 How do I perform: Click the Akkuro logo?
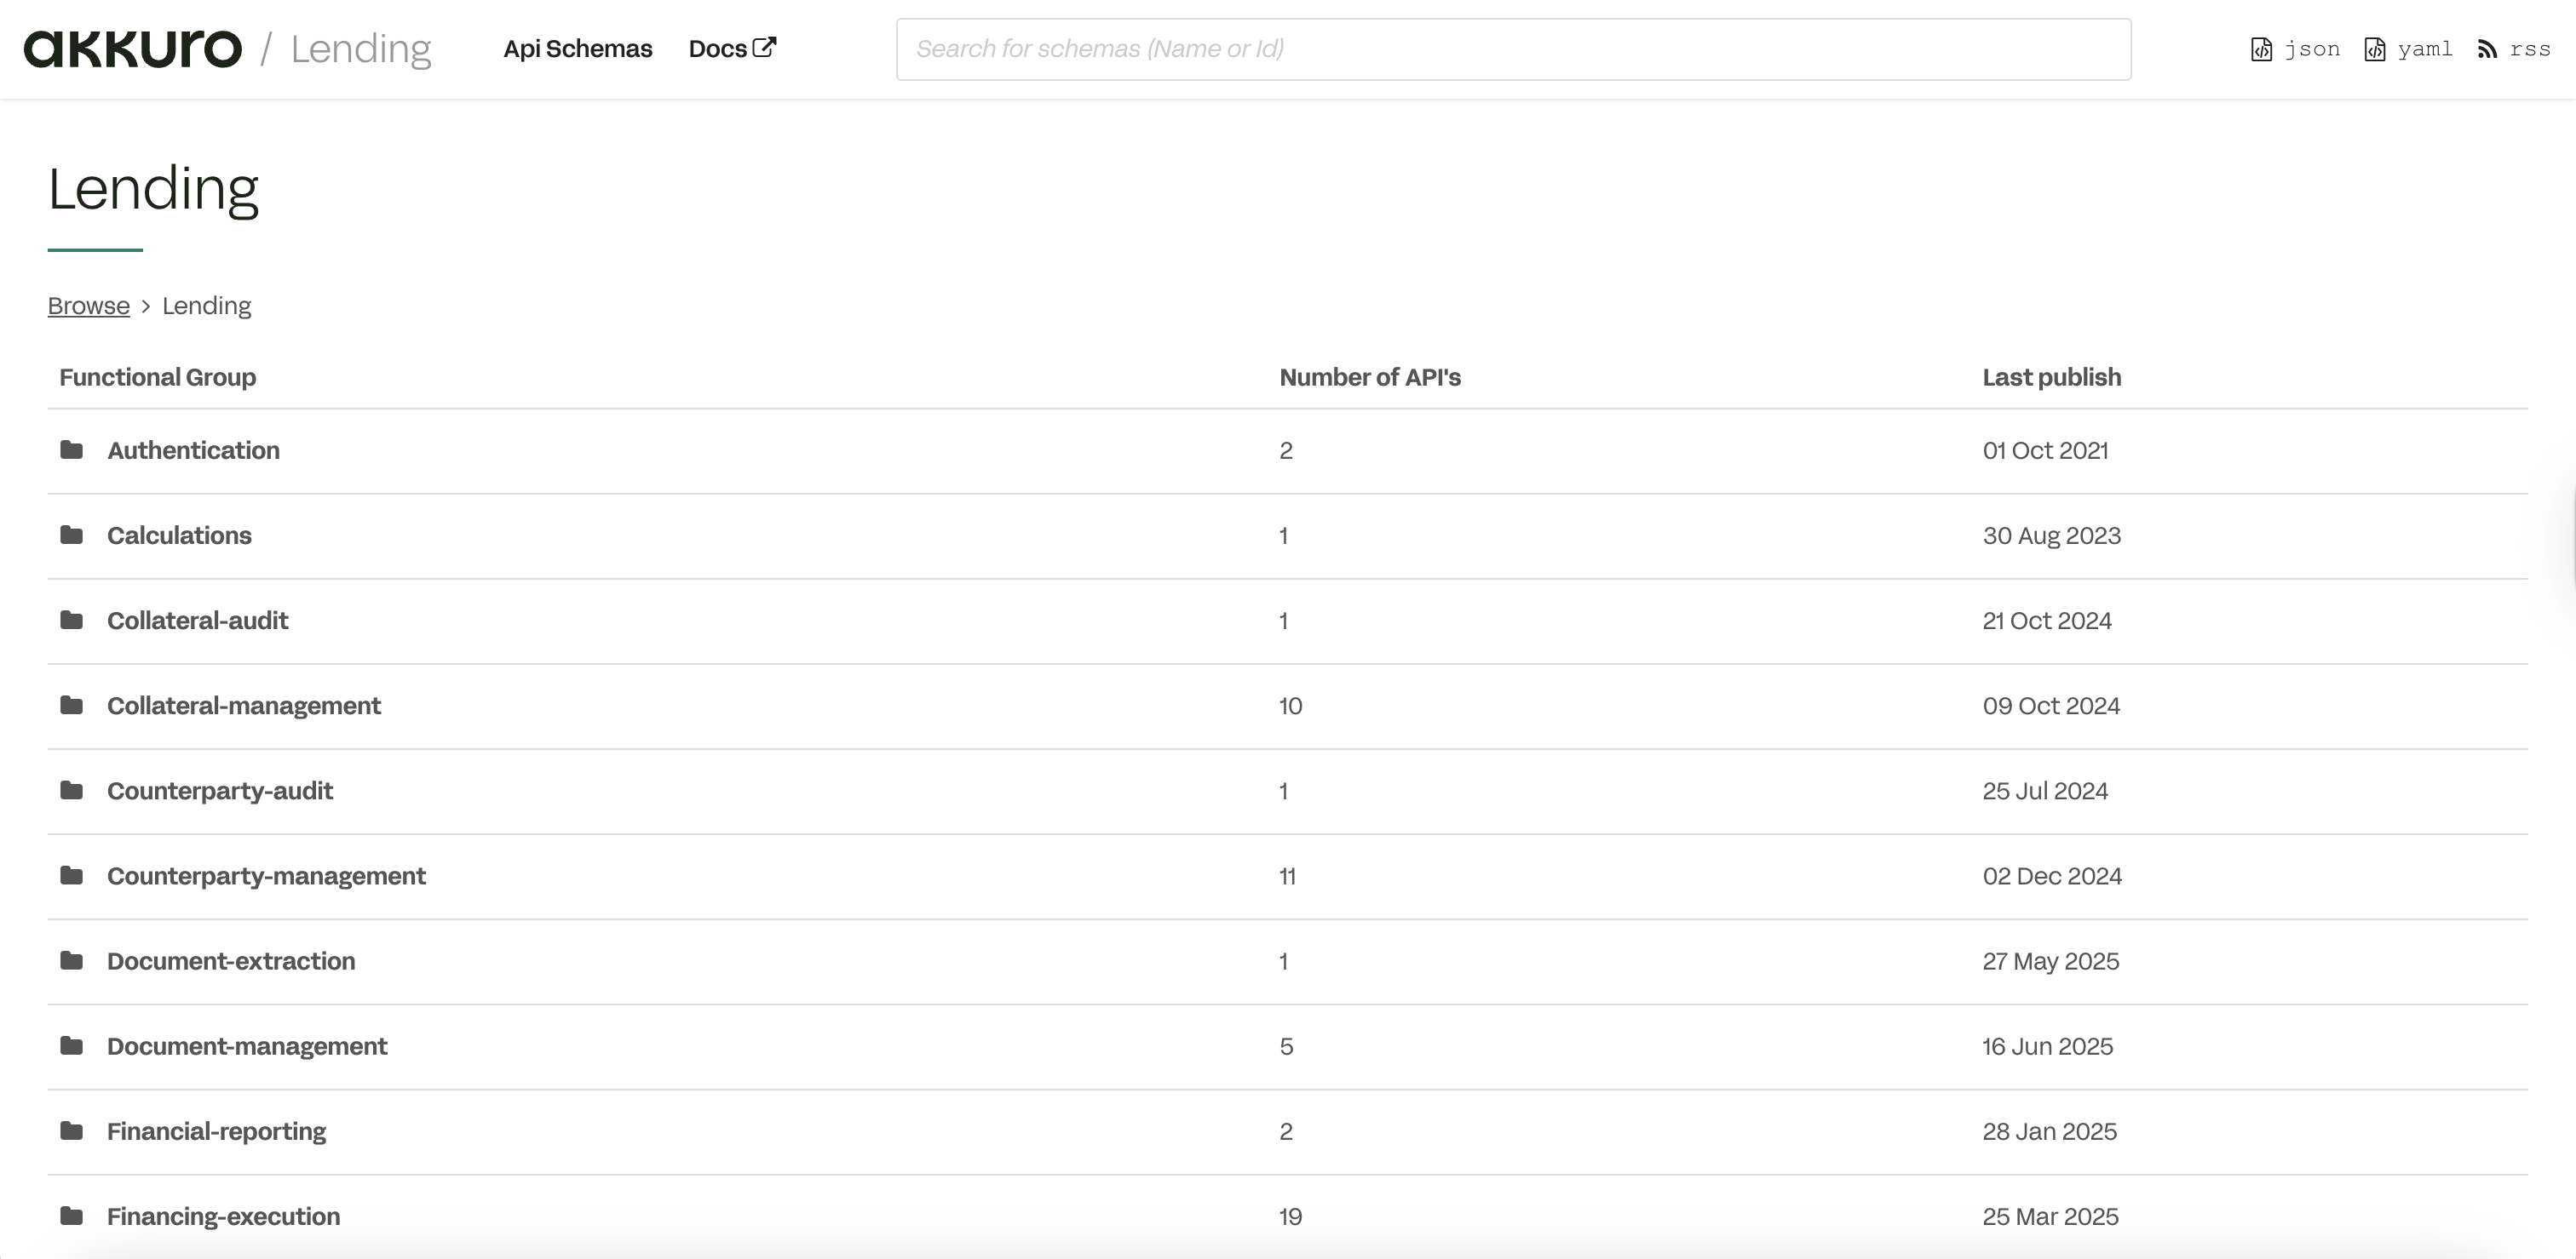(x=133, y=47)
